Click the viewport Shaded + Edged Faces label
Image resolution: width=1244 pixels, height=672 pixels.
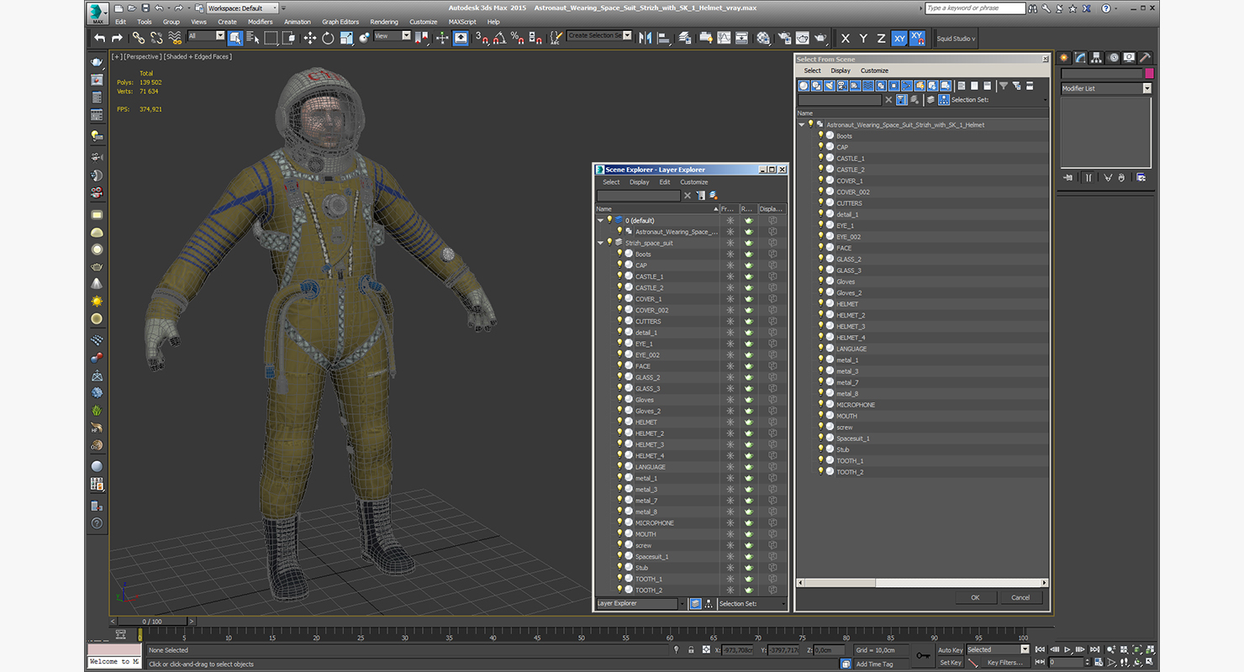click(x=198, y=56)
